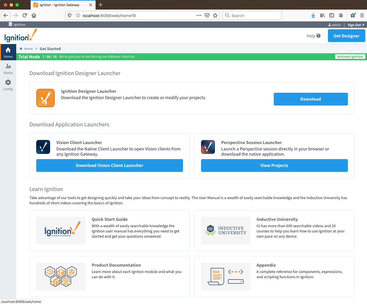
Task: Toggle the browser sidebar icon
Action: coord(332,15)
